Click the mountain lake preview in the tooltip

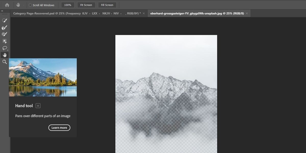(43, 77)
